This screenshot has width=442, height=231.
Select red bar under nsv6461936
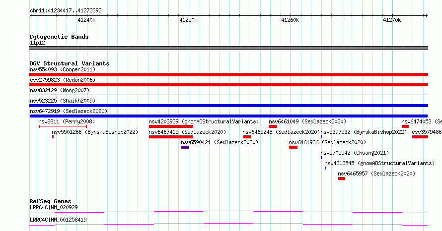click(293, 147)
